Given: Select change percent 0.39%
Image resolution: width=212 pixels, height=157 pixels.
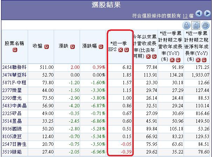Looking at the screenshot, I should (x=99, y=67).
